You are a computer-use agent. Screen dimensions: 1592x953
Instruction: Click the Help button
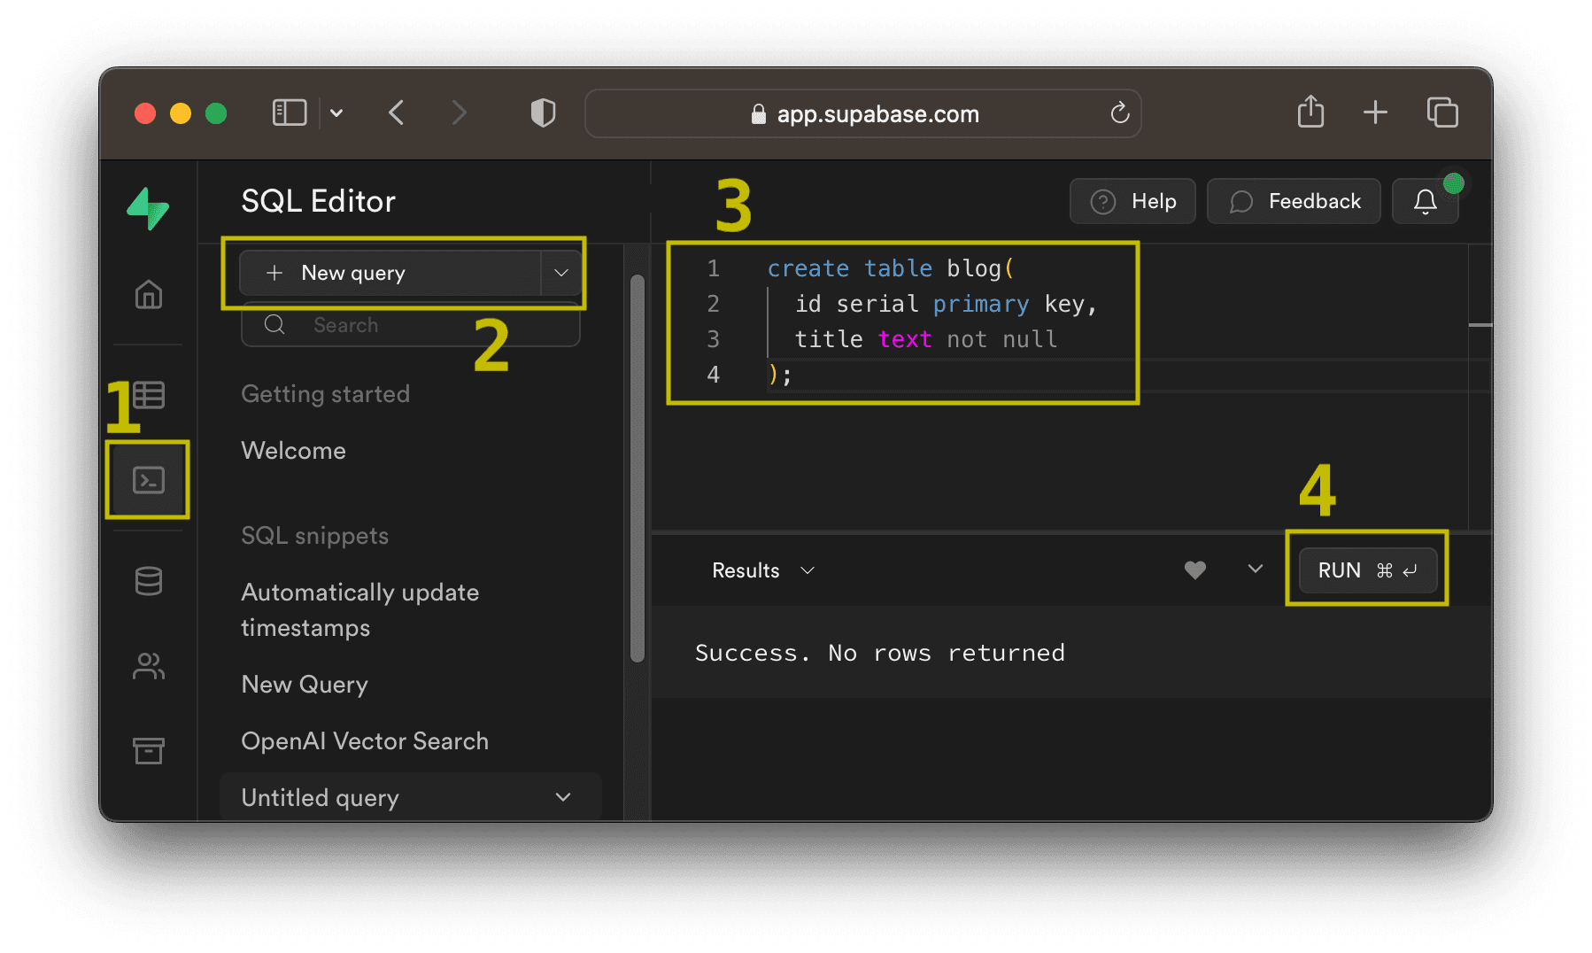pos(1132,201)
